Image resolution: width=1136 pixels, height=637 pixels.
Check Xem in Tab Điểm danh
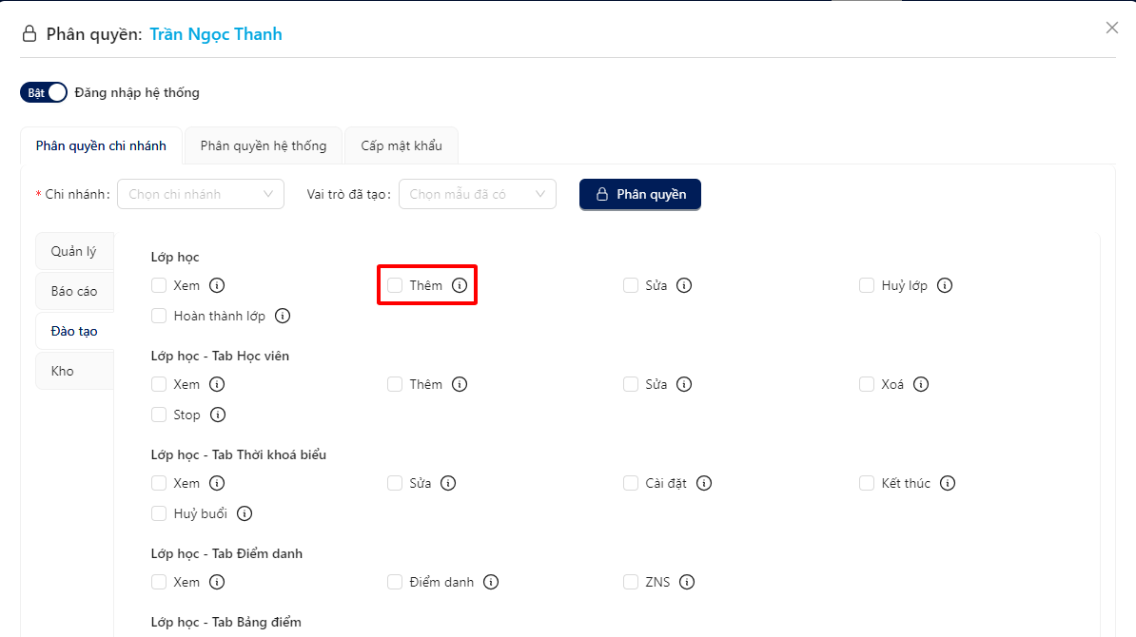pyautogui.click(x=159, y=582)
